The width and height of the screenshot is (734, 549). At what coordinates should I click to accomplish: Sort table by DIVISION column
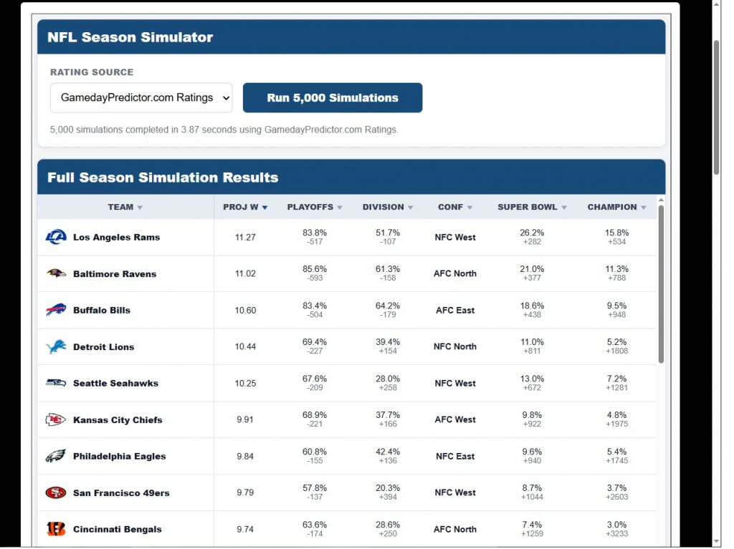(x=388, y=207)
